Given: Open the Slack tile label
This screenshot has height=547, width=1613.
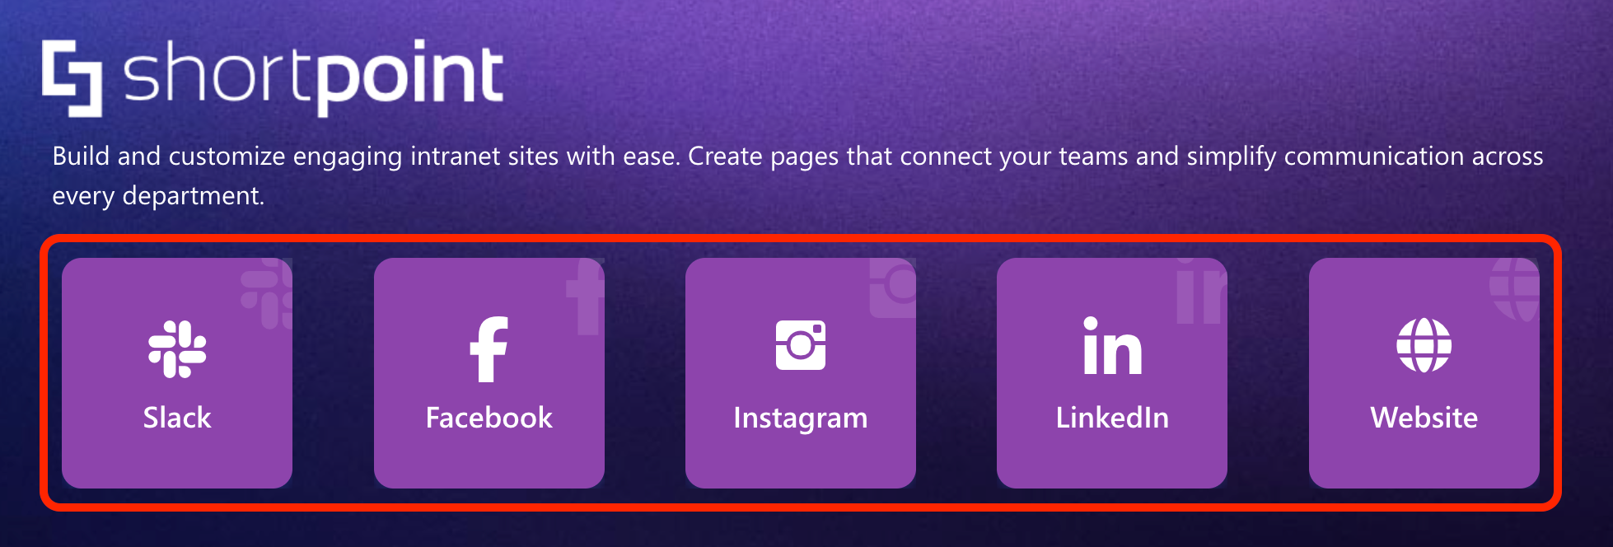Looking at the screenshot, I should (177, 418).
